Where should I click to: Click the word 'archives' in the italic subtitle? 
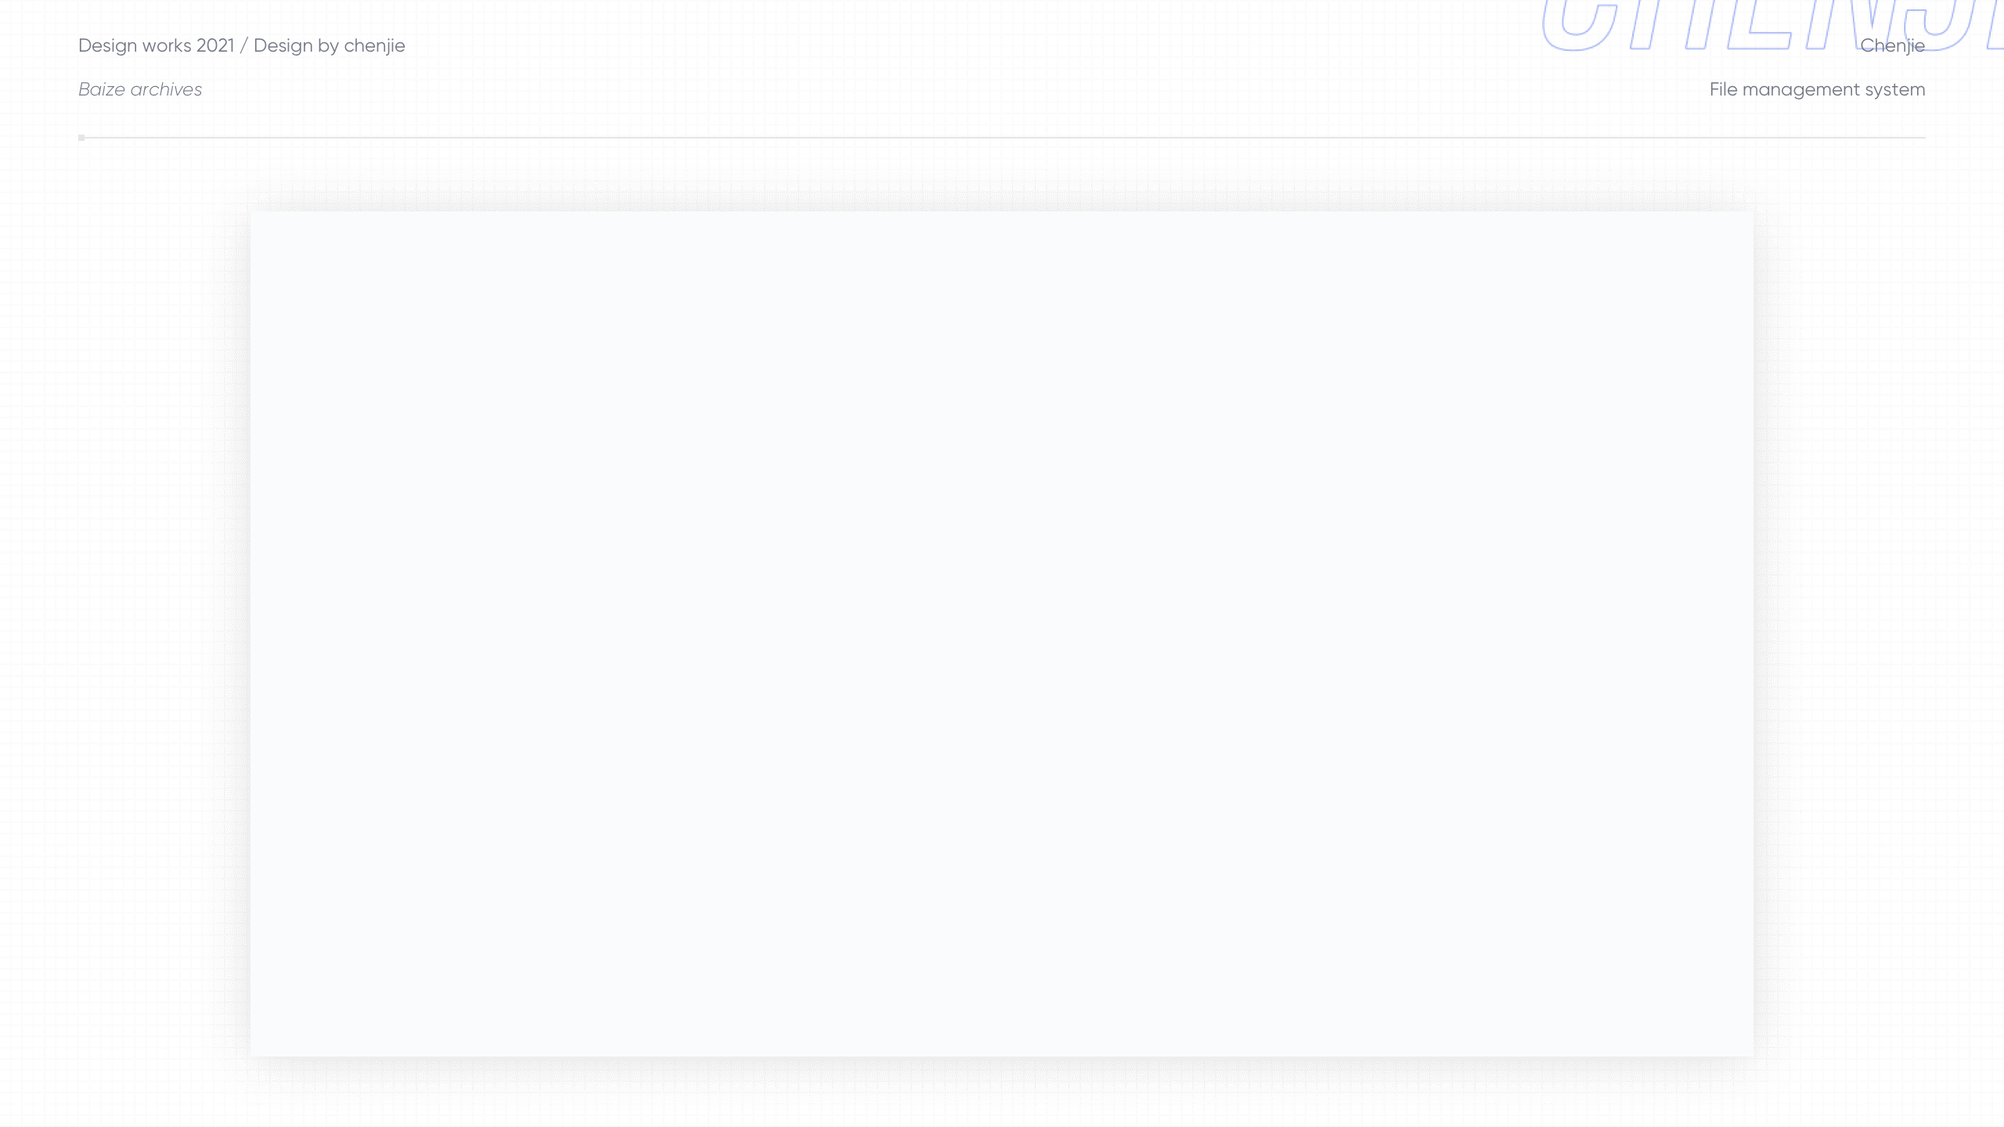166,89
